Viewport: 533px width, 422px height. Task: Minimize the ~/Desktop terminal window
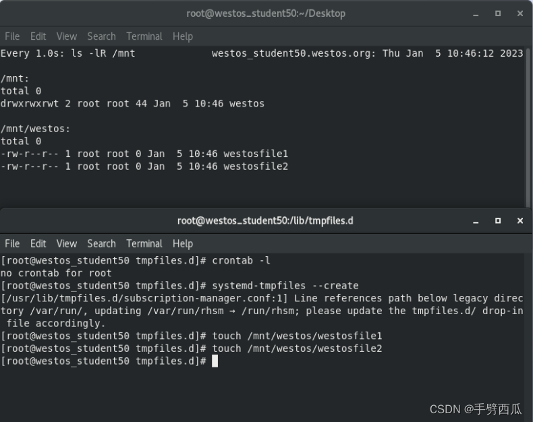point(476,14)
